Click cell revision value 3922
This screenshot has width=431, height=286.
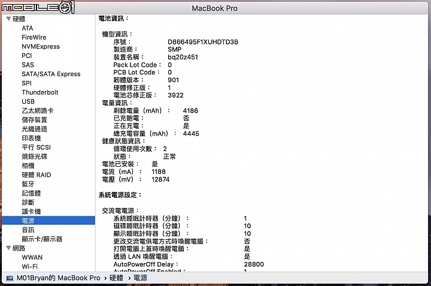(175, 95)
